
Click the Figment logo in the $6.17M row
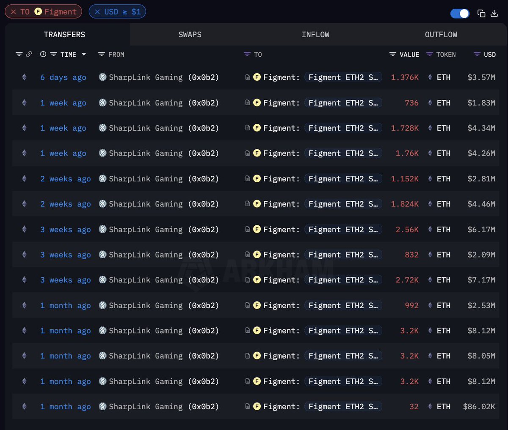[x=257, y=229]
